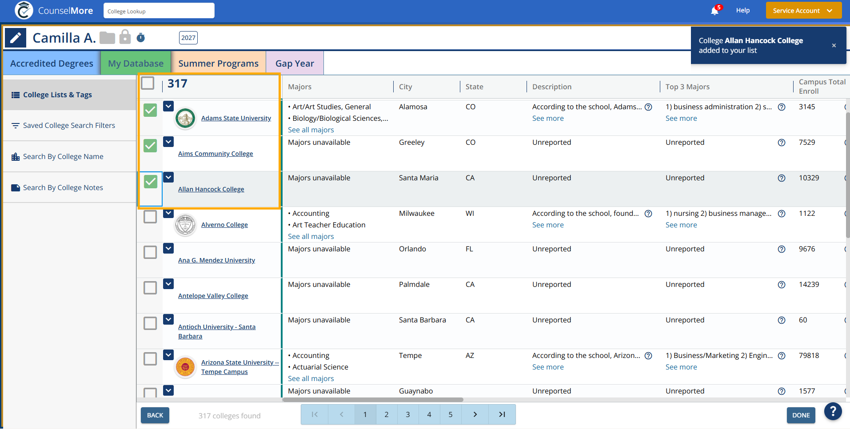Open help icon in Ana G. Mendez row
This screenshot has height=429, width=850.
click(782, 249)
